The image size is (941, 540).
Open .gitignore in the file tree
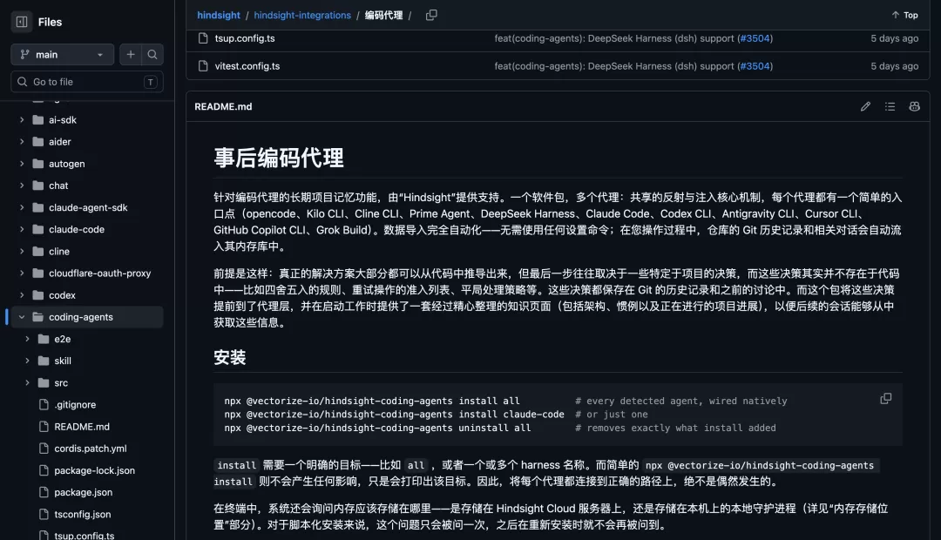coord(75,404)
